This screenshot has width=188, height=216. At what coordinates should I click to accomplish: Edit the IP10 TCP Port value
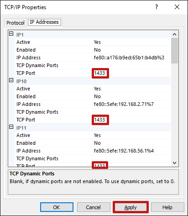pyautogui.click(x=132, y=120)
